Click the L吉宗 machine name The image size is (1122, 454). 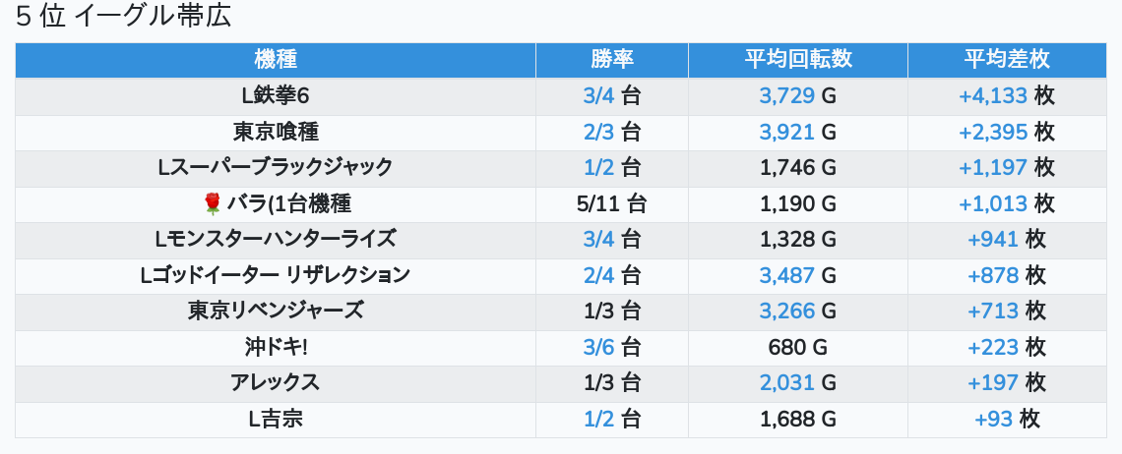(276, 419)
